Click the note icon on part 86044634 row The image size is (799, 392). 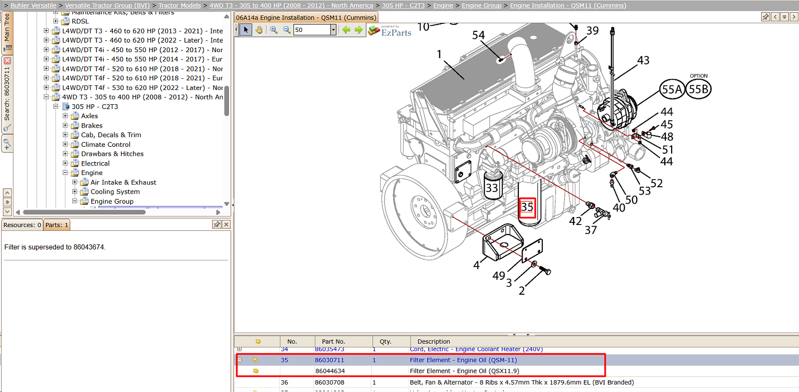coord(256,371)
